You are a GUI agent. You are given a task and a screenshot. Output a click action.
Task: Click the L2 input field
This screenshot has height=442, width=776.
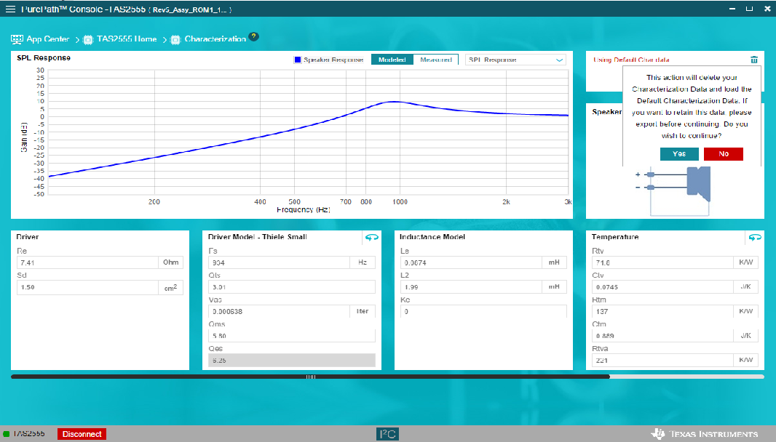[471, 286]
